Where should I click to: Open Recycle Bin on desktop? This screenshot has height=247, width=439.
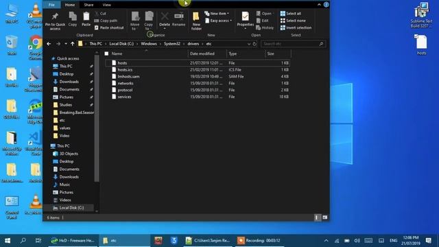pyautogui.click(x=12, y=45)
